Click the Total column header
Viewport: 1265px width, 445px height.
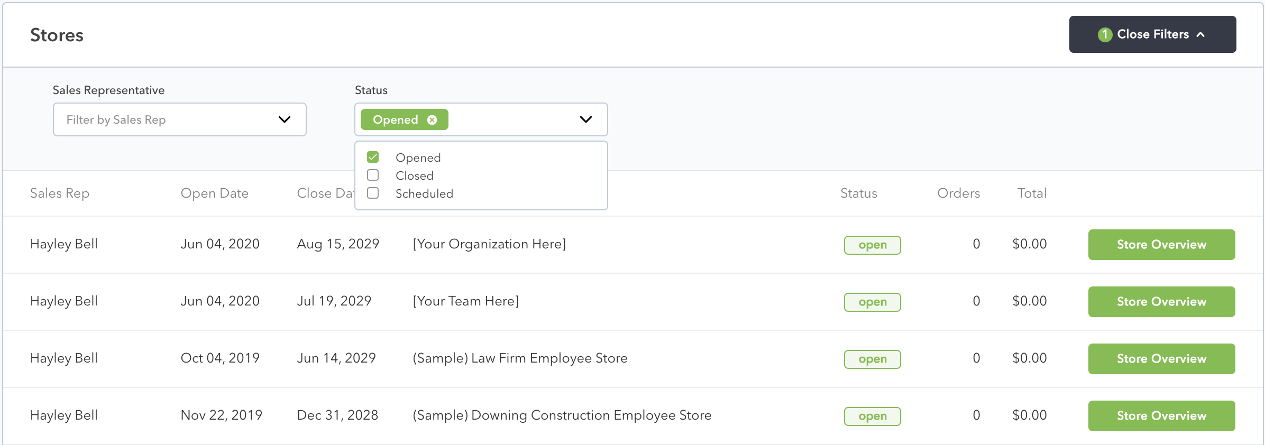1032,193
